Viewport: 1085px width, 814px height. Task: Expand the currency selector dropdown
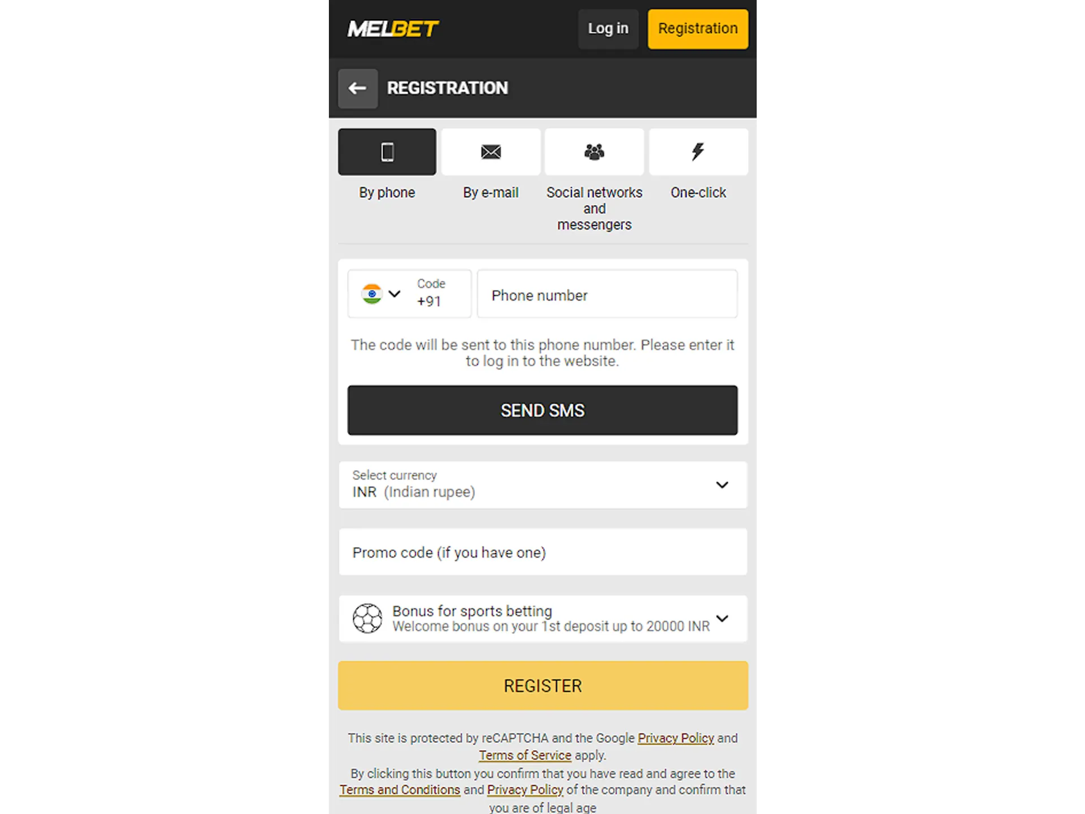click(722, 484)
